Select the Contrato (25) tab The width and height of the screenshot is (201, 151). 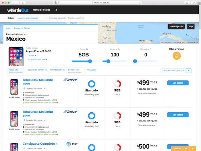[x=75, y=71]
